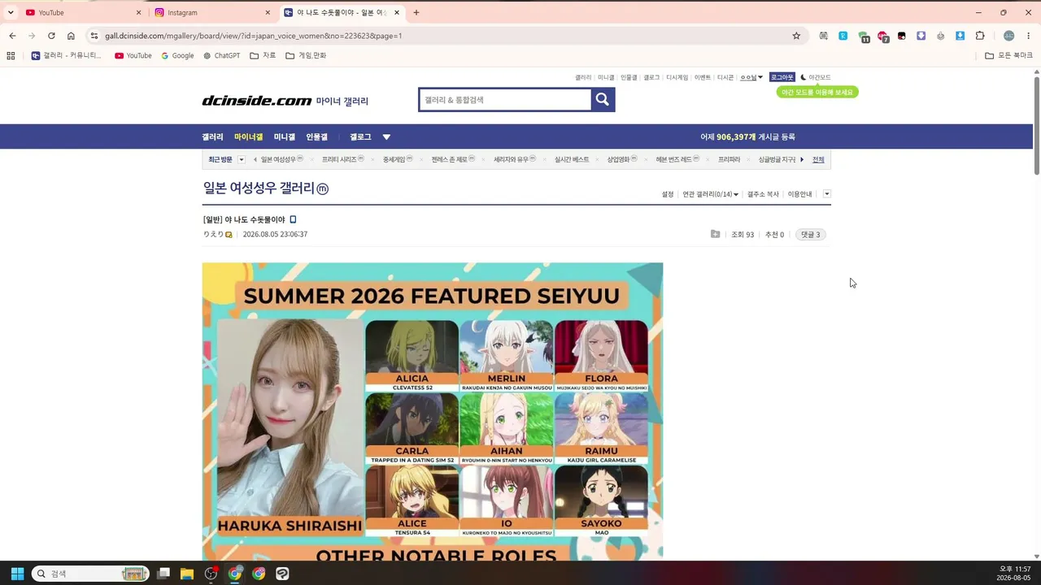Close the Instagram tab
Image resolution: width=1041 pixels, height=585 pixels.
tap(268, 12)
